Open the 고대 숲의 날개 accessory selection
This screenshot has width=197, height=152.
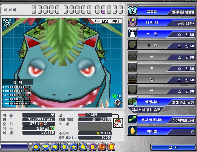point(181,103)
